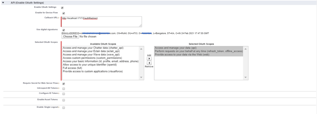Select Access your basic information scope
The height and width of the screenshot is (114, 317).
pos(101,62)
